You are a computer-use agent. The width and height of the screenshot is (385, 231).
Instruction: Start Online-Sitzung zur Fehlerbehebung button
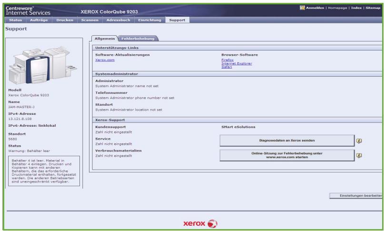[287, 155]
